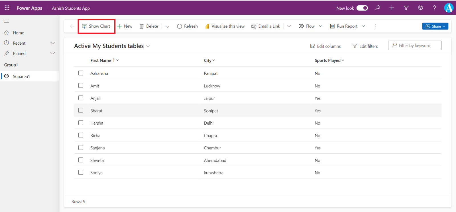The image size is (456, 212).
Task: Click the help question mark icon
Action: pyautogui.click(x=434, y=8)
